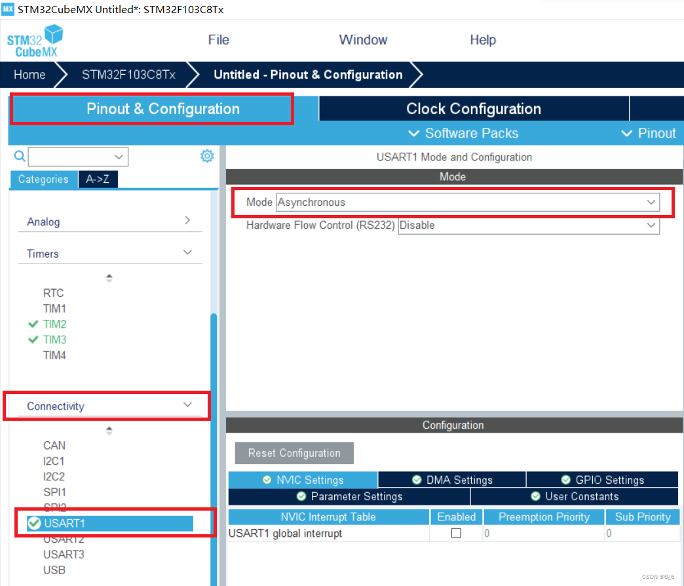Select TIM3 peripheral
The width and height of the screenshot is (684, 586).
pyautogui.click(x=54, y=340)
